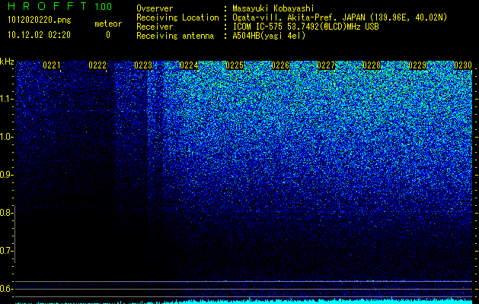Click the 0228 time marker
This screenshot has width=479, height=304.
pyautogui.click(x=372, y=65)
